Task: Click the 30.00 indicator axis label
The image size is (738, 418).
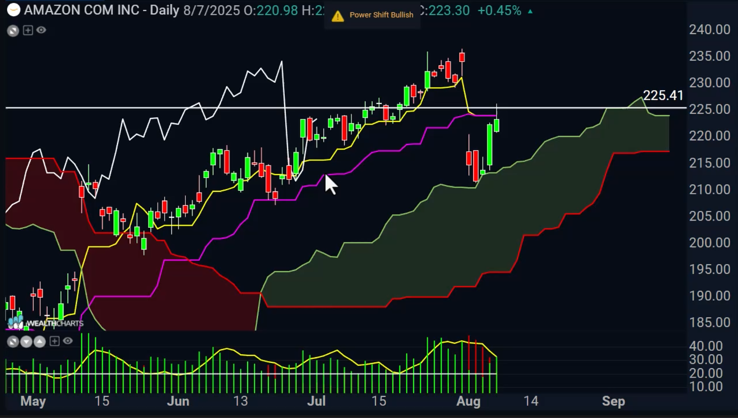Action: (707, 360)
